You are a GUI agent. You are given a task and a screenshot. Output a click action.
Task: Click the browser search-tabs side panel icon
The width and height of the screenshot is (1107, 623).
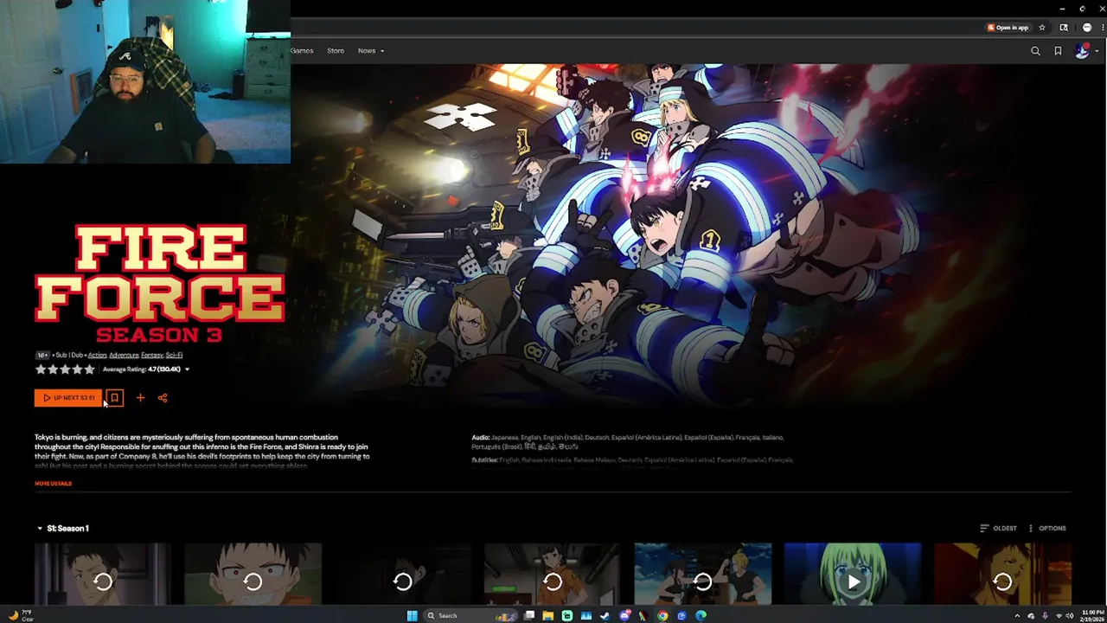pyautogui.click(x=1064, y=28)
